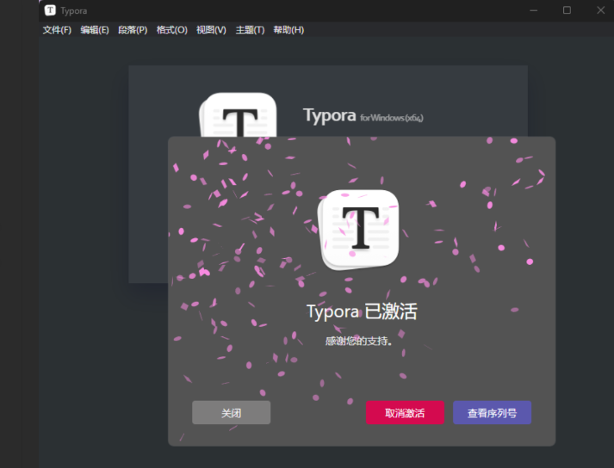The width and height of the screenshot is (614, 468).
Task: Click the 'Typora 已激活' heading text
Action: tap(362, 312)
